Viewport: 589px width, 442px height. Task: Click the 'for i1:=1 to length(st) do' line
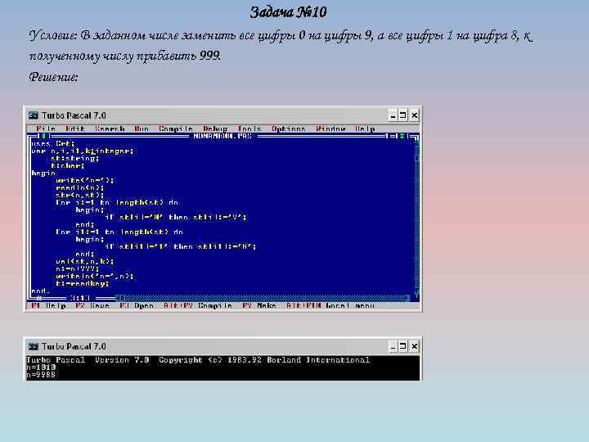(119, 232)
